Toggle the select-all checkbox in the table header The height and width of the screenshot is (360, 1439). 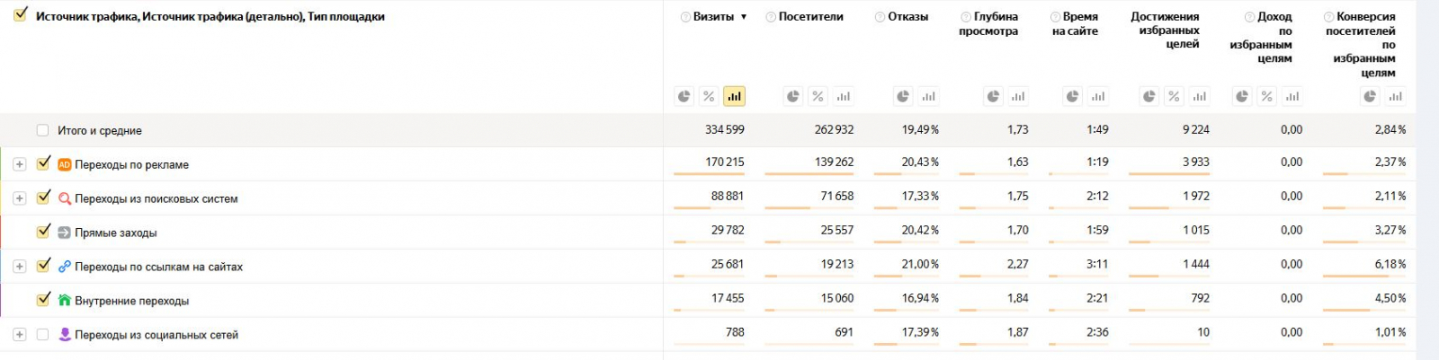[20, 15]
